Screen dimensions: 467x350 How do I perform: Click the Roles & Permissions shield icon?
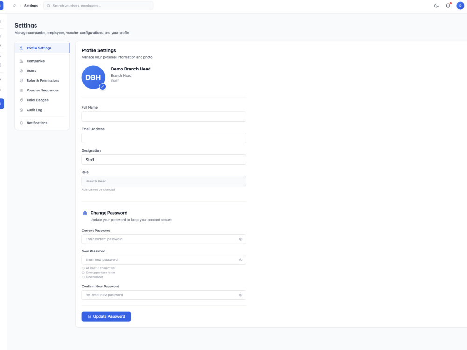click(x=21, y=81)
